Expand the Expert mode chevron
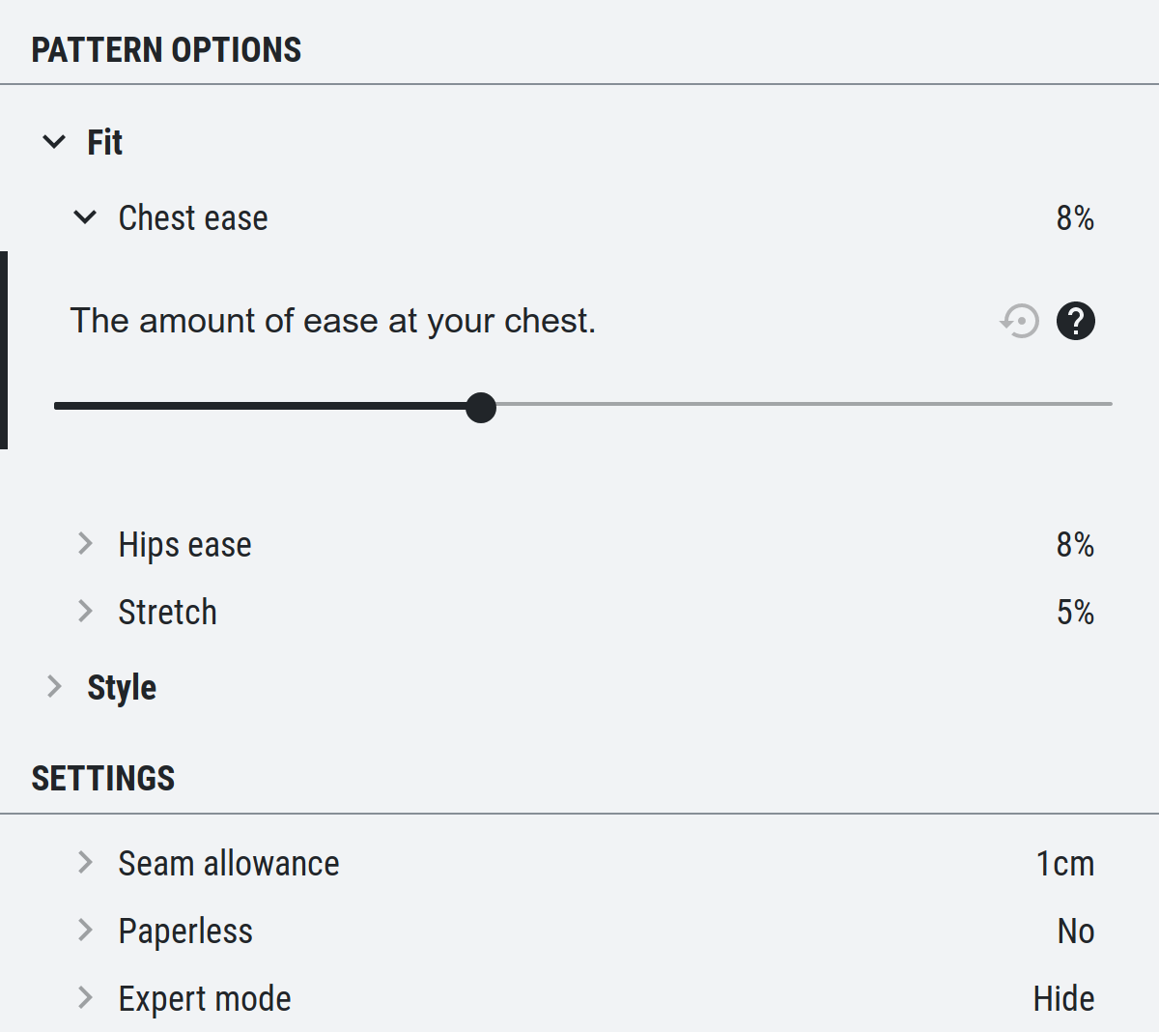 (x=85, y=997)
